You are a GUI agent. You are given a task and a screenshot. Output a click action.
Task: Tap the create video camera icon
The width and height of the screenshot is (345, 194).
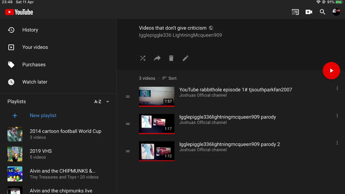point(309,12)
